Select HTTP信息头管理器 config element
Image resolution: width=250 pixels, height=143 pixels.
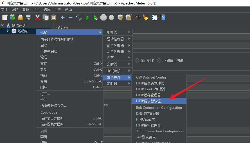pyautogui.click(x=159, y=83)
